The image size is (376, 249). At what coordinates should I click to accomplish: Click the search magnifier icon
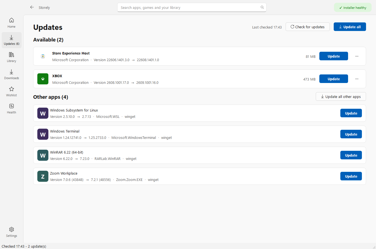262,7
